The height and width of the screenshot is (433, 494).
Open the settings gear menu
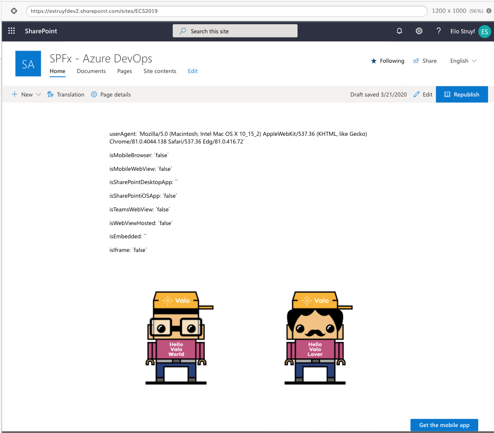[x=419, y=31]
